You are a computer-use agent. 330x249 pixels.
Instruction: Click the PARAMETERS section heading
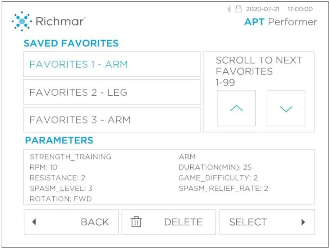(59, 140)
